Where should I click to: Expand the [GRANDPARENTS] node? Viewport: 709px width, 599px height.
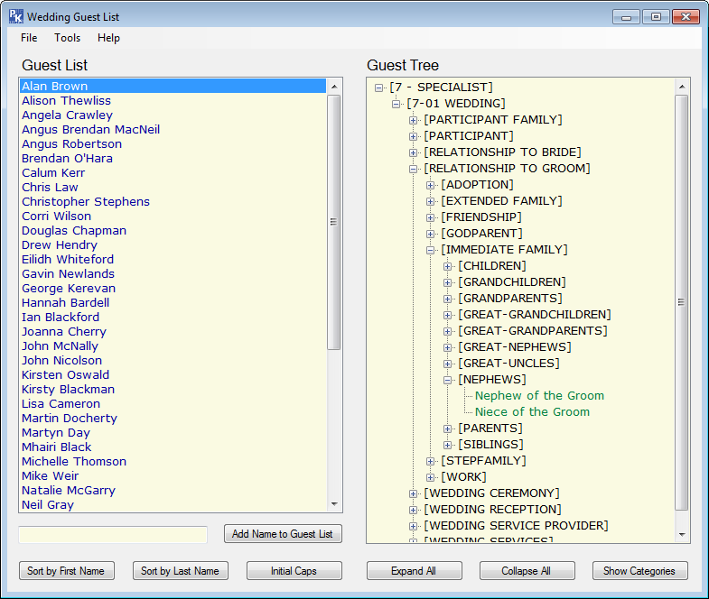pos(448,299)
